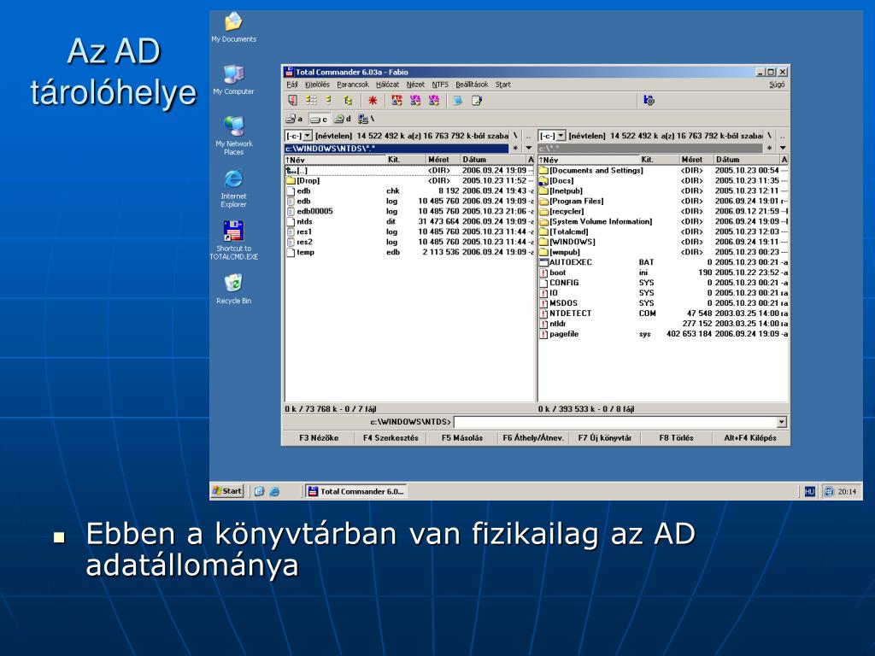This screenshot has width=875, height=656.
Task: Open the command line history dropdown
Action: (x=782, y=422)
